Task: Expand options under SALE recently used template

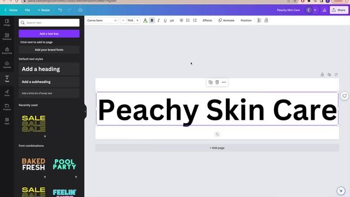Action: pyautogui.click(x=45, y=136)
